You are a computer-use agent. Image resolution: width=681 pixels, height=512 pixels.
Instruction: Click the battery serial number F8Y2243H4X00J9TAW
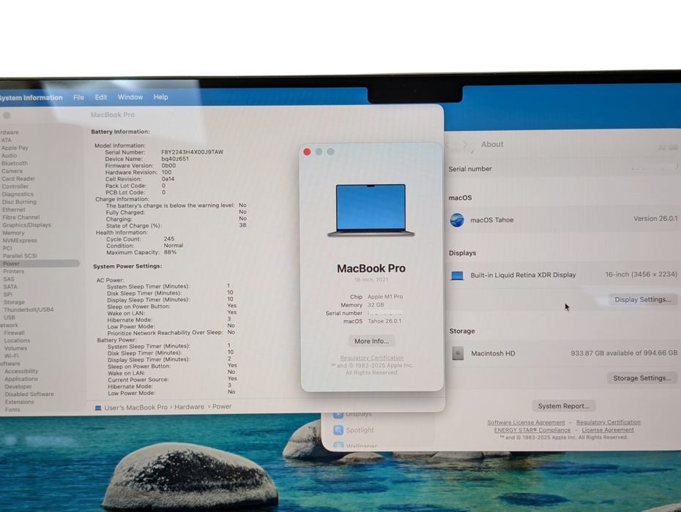(x=192, y=152)
